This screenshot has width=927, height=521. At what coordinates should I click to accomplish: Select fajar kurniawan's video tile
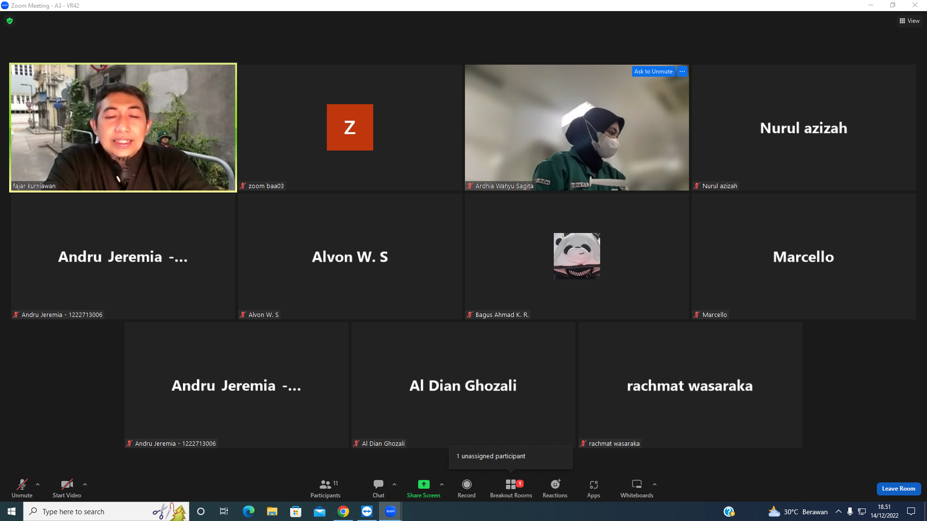[123, 127]
